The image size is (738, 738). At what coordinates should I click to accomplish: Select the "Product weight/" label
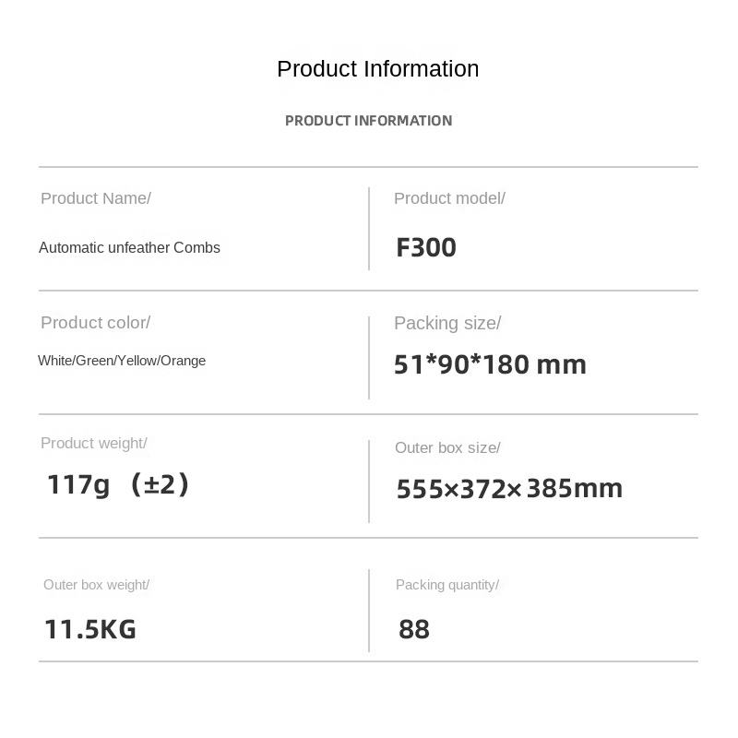(94, 444)
